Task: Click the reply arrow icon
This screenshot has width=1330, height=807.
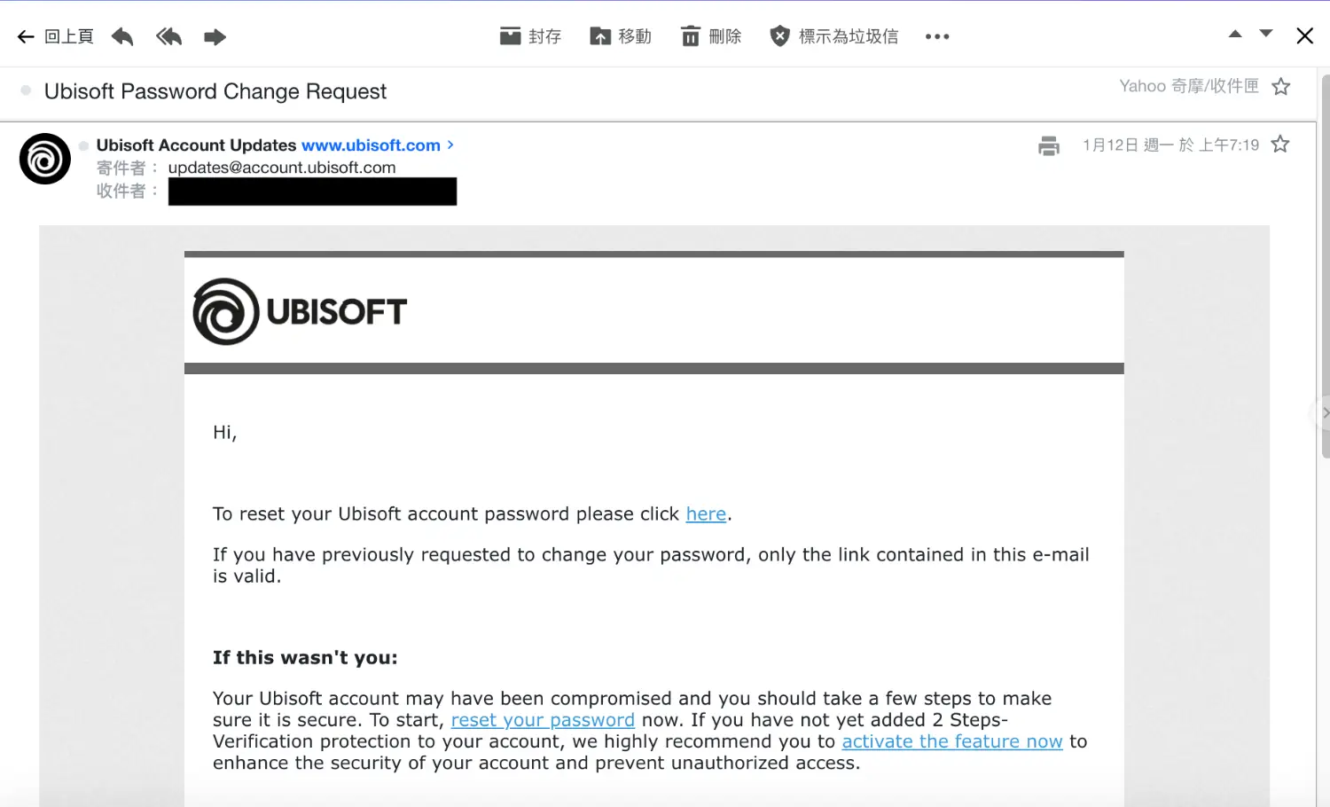Action: (122, 36)
